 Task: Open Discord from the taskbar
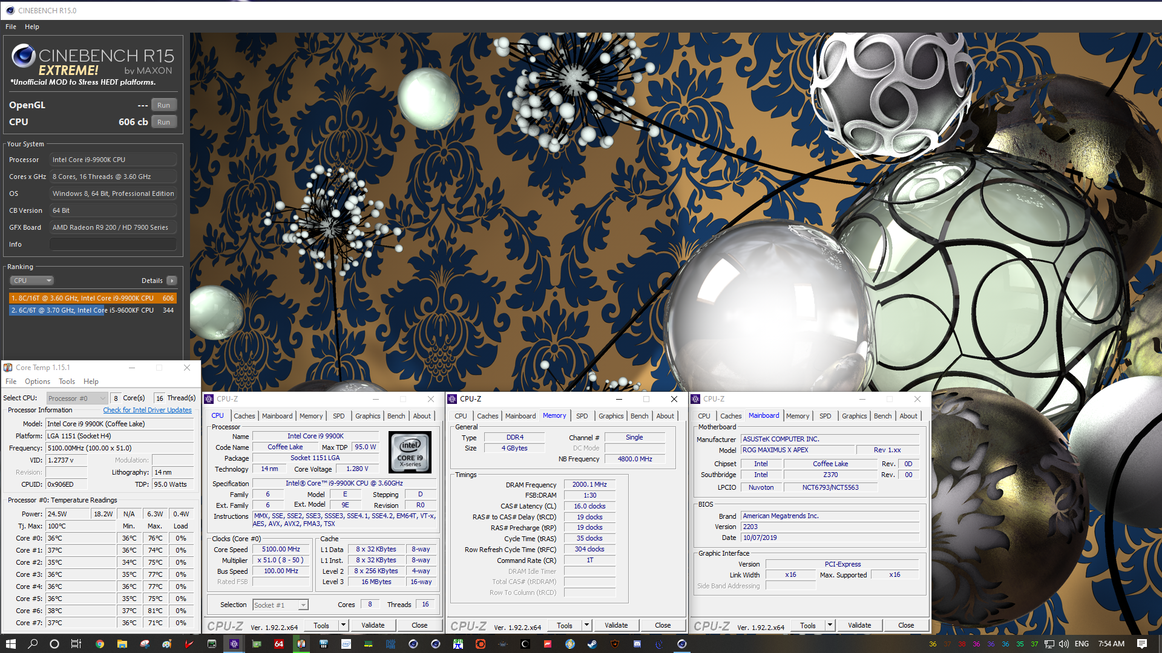[x=637, y=644]
